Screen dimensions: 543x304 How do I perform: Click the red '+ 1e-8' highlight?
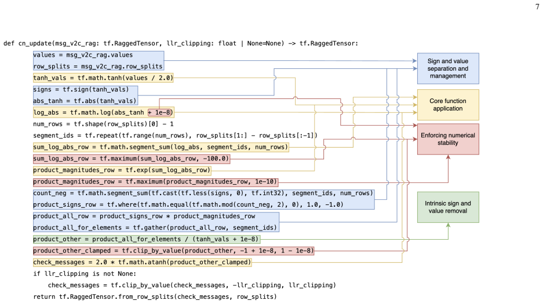click(x=159, y=112)
